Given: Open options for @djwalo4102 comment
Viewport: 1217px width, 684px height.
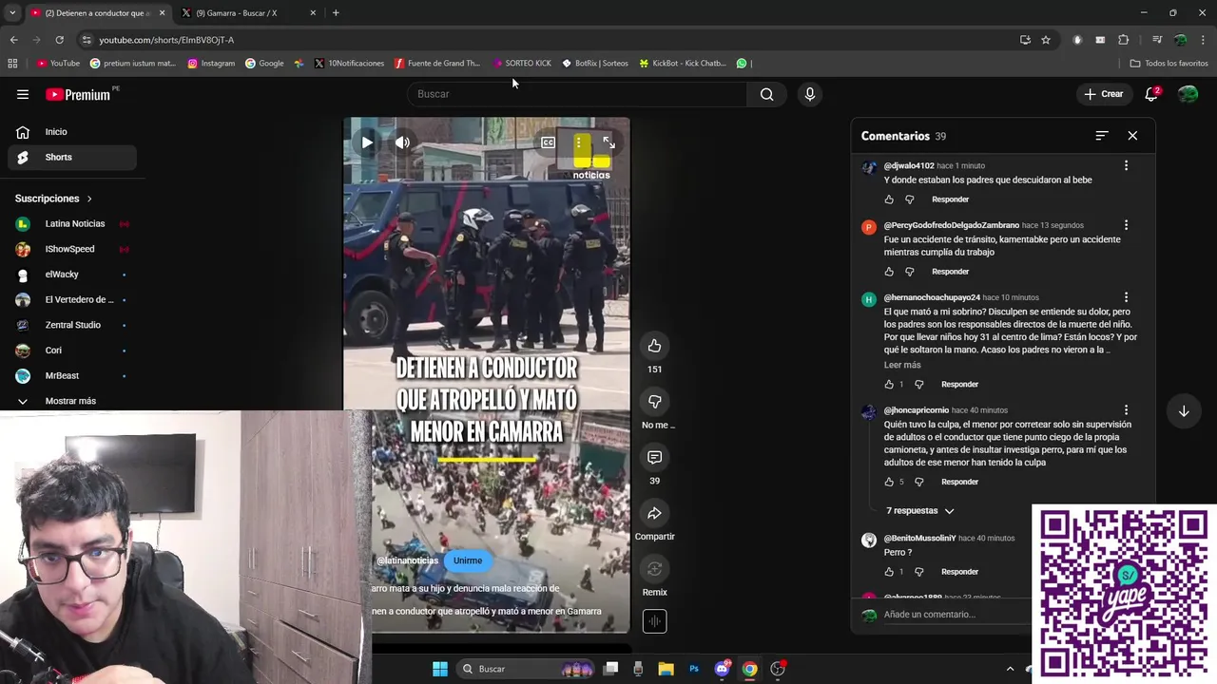Looking at the screenshot, I should click(x=1126, y=165).
